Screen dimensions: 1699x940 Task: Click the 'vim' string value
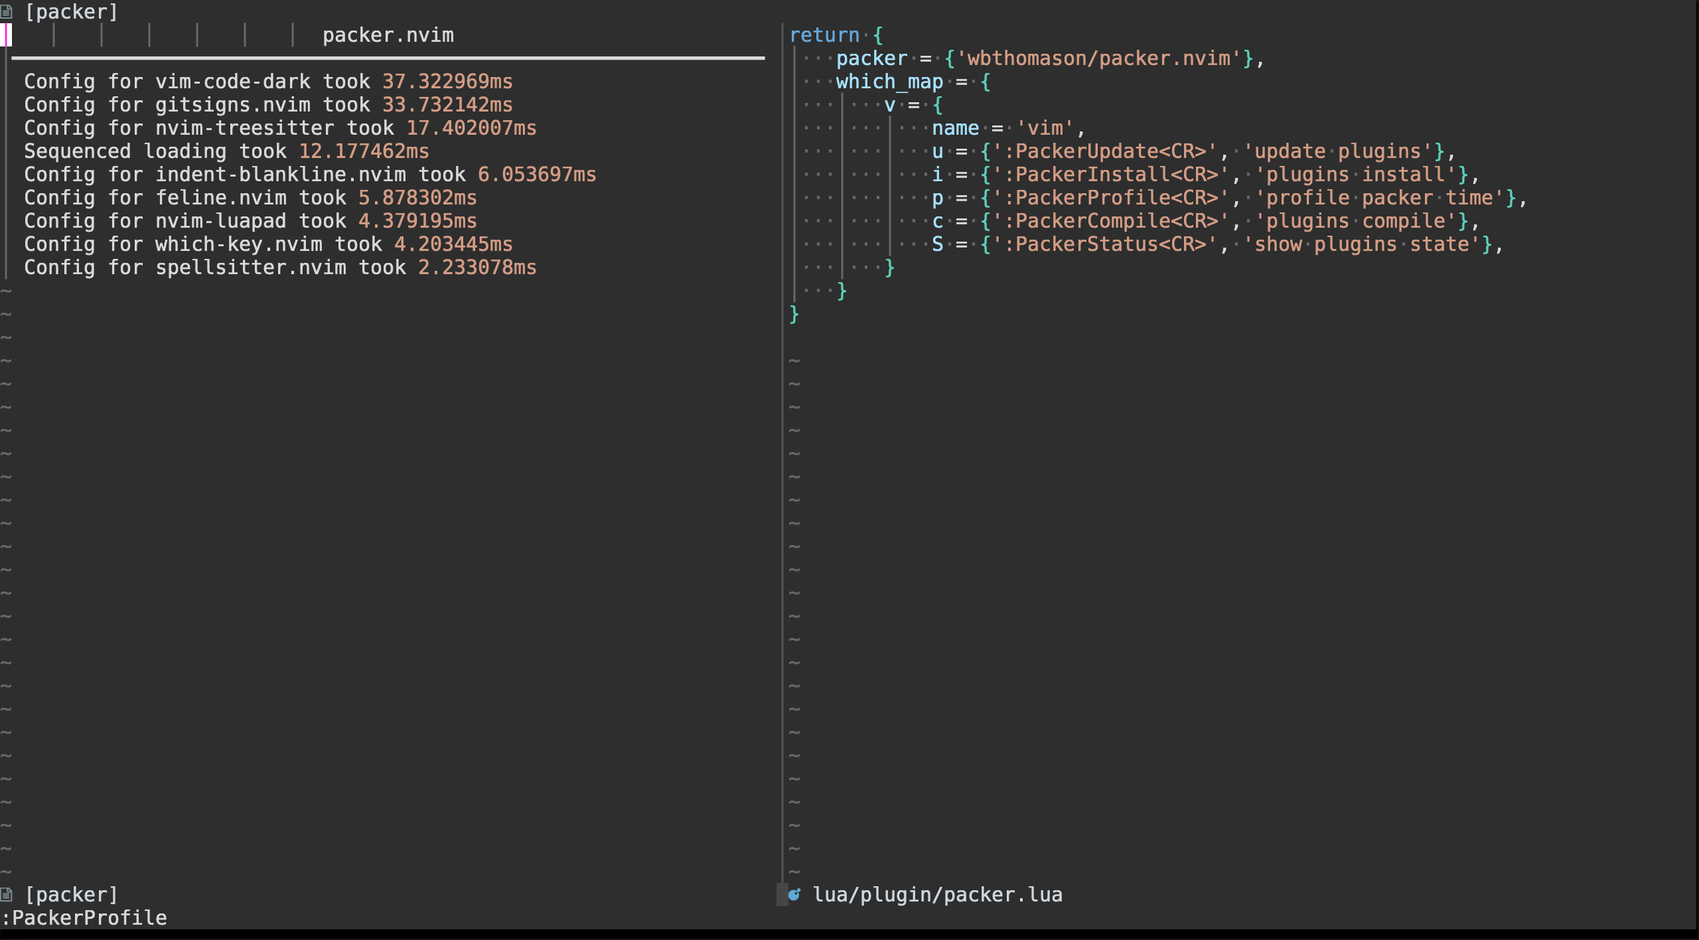point(1045,128)
